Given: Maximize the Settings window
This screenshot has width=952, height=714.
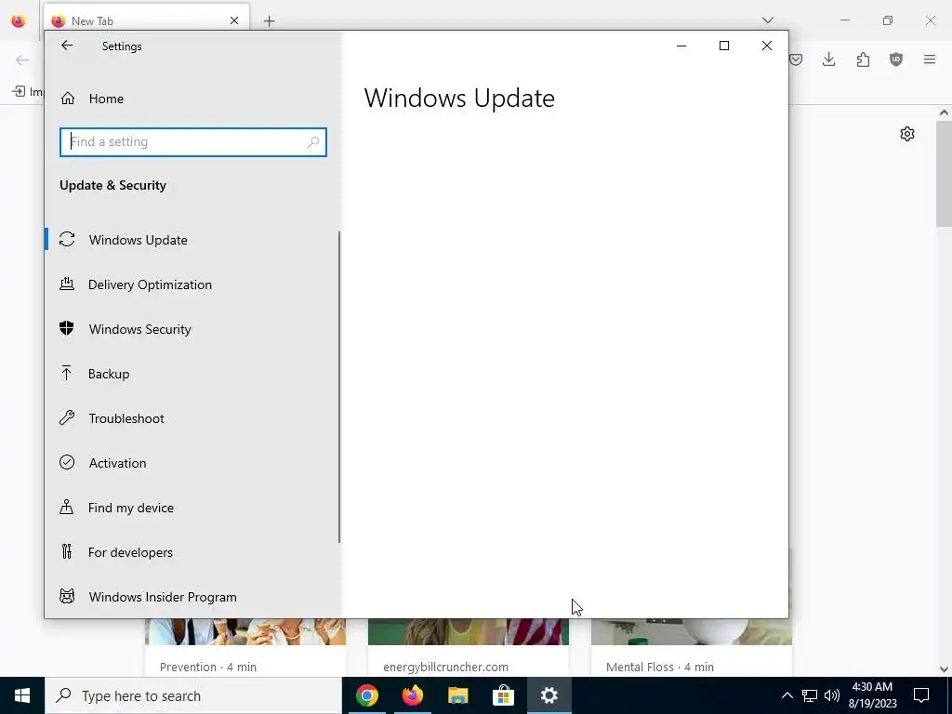Looking at the screenshot, I should (x=723, y=46).
